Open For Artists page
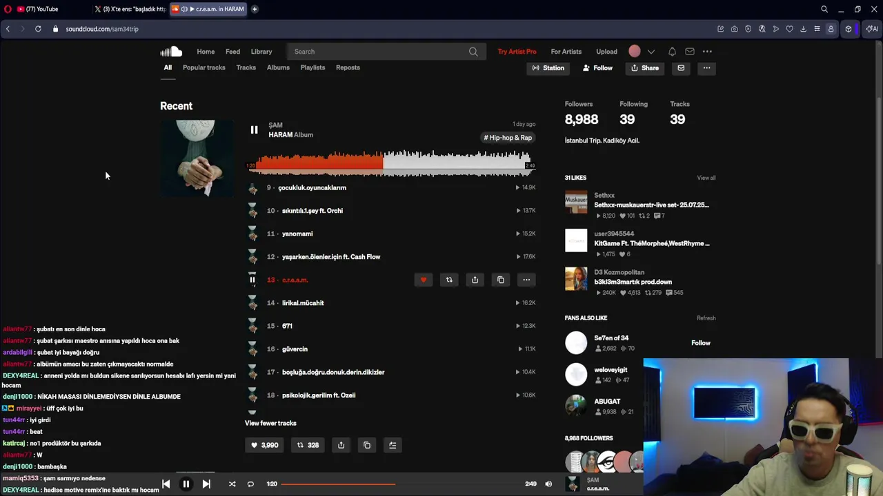The image size is (883, 496). click(x=566, y=52)
